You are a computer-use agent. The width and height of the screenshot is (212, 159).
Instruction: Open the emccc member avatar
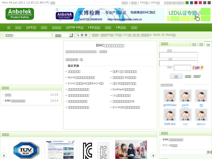(x=201, y=115)
